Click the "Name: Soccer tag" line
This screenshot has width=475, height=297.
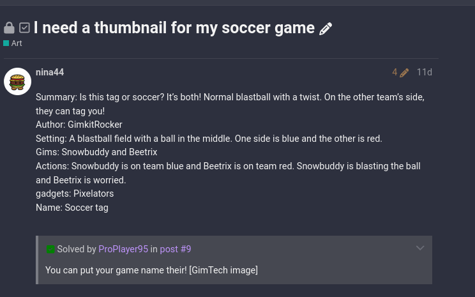pyautogui.click(x=72, y=208)
